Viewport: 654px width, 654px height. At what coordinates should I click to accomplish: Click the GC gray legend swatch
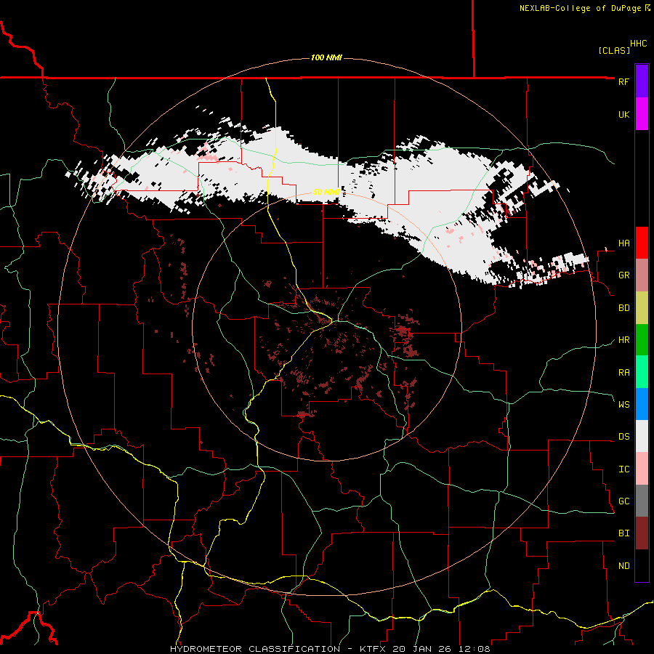click(x=642, y=501)
